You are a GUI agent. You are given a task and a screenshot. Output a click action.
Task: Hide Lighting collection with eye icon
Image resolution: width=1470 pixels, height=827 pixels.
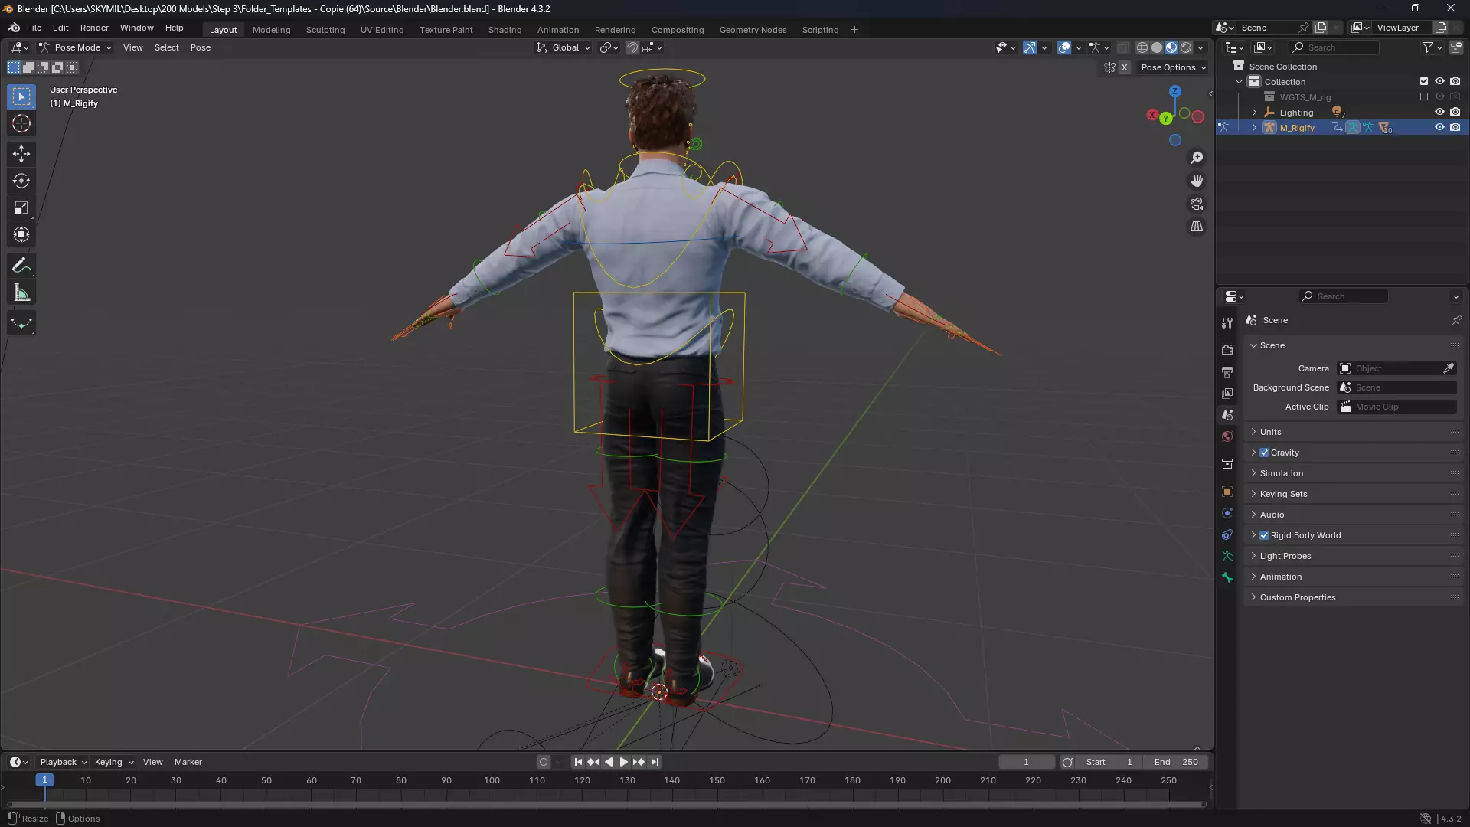pos(1439,112)
